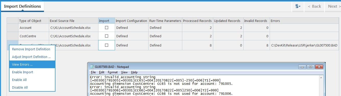Click the row selector for the Account row
Image resolution: width=341 pixels, height=96 pixels.
click(x=13, y=28)
